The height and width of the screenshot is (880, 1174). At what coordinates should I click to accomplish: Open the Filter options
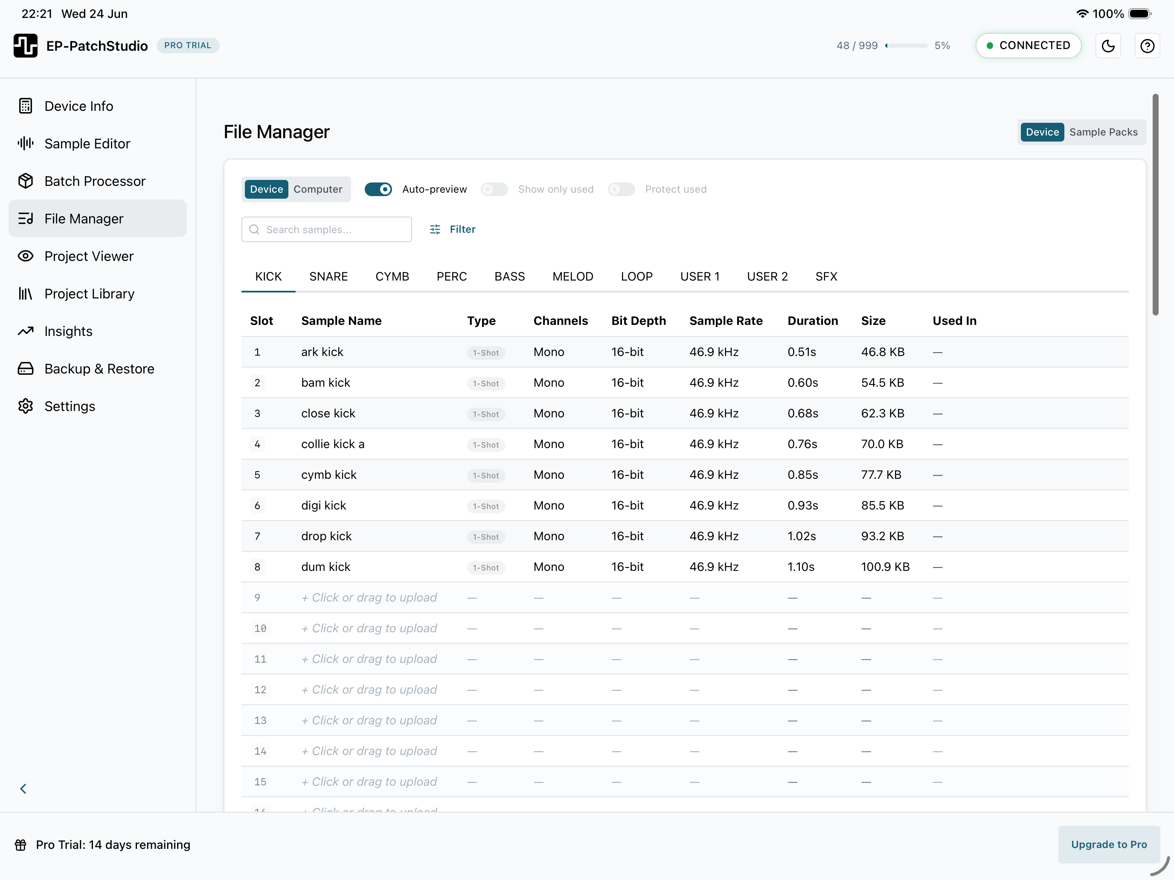[452, 229]
